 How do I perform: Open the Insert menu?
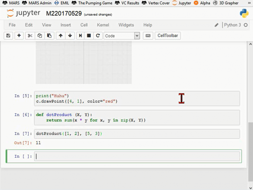[66, 25]
